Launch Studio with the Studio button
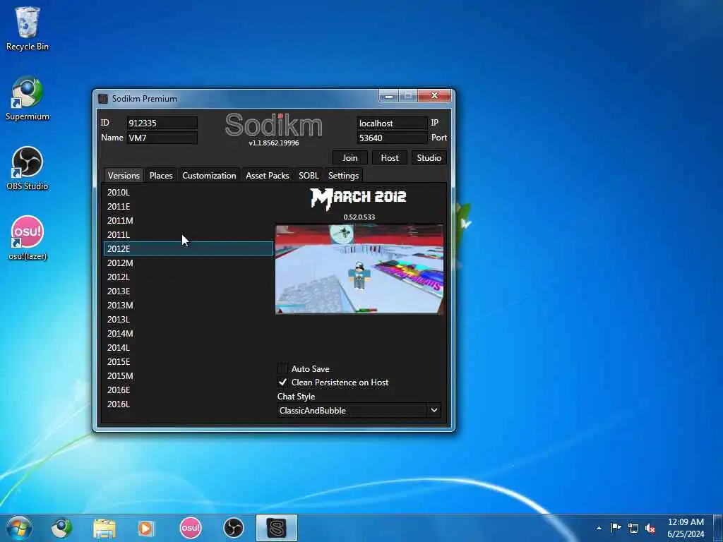 (x=429, y=157)
